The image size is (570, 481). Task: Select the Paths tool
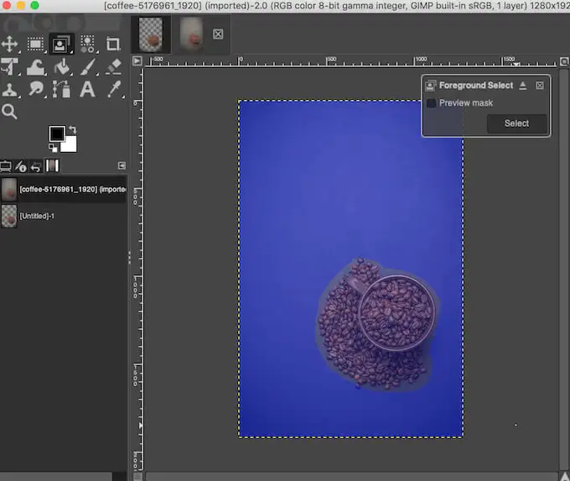coord(61,89)
